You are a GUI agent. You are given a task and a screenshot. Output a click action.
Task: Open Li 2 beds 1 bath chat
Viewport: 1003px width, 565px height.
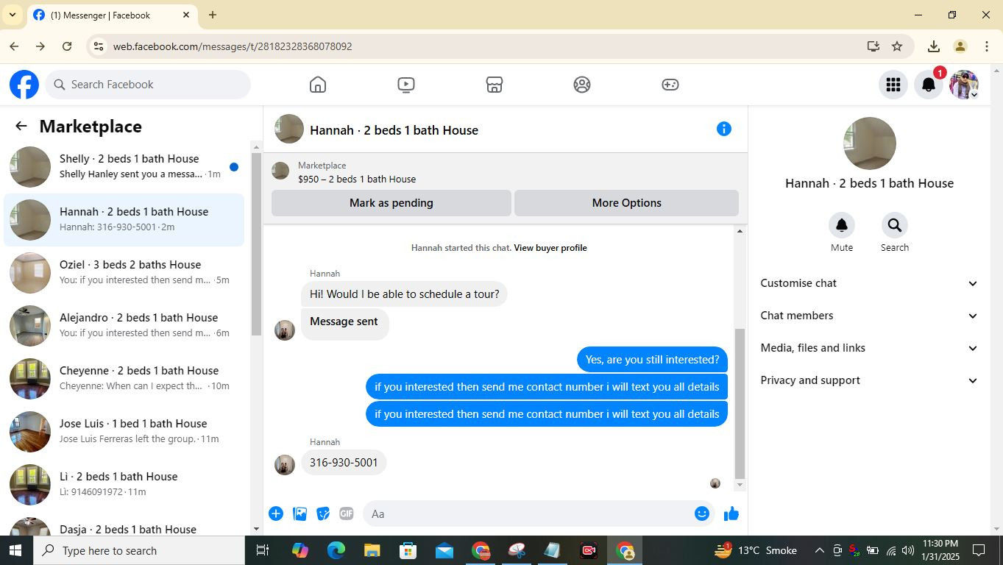coord(124,485)
